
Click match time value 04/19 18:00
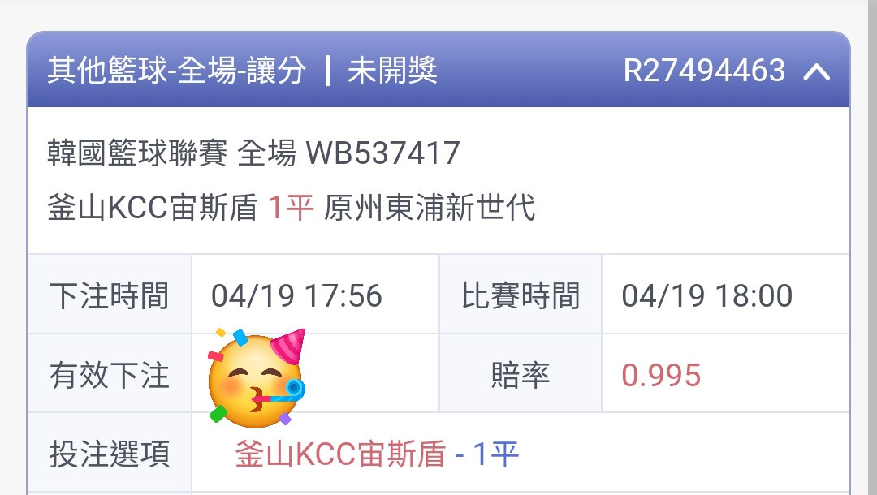coord(707,295)
